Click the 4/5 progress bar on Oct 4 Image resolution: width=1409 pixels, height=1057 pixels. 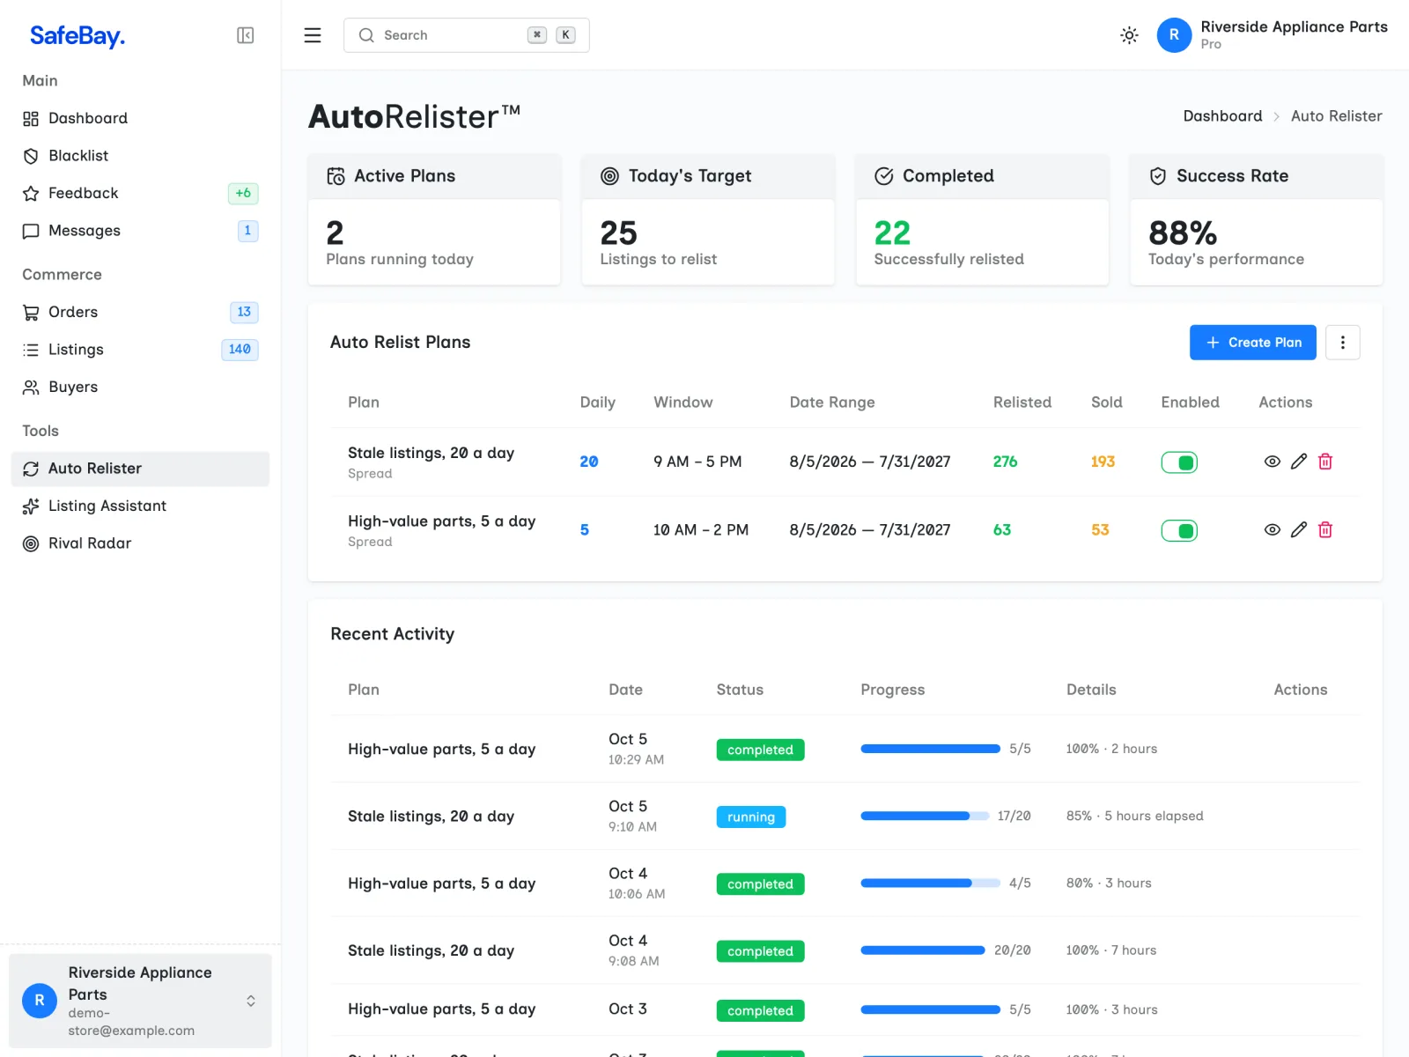pos(930,883)
